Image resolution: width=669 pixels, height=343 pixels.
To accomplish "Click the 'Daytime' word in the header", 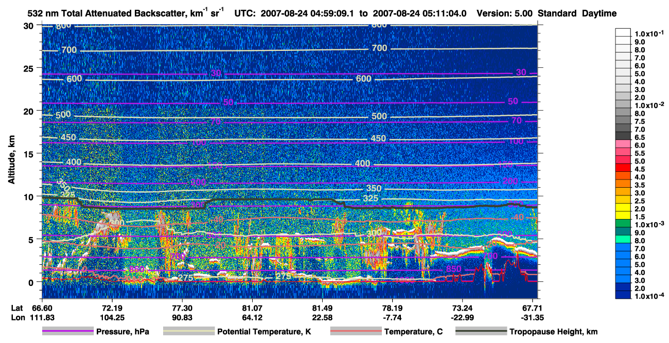I will tap(600, 13).
